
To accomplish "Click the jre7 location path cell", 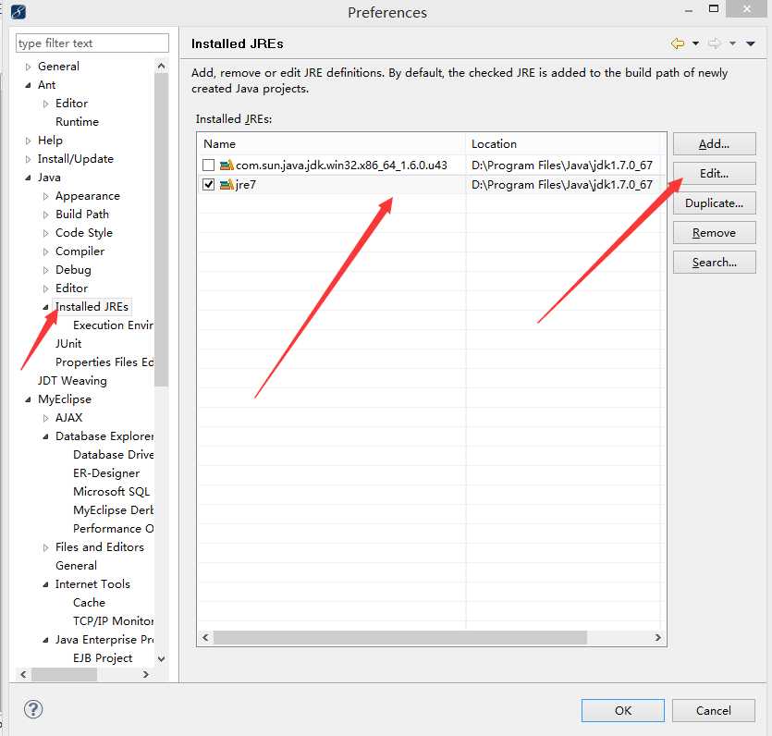I will point(562,185).
